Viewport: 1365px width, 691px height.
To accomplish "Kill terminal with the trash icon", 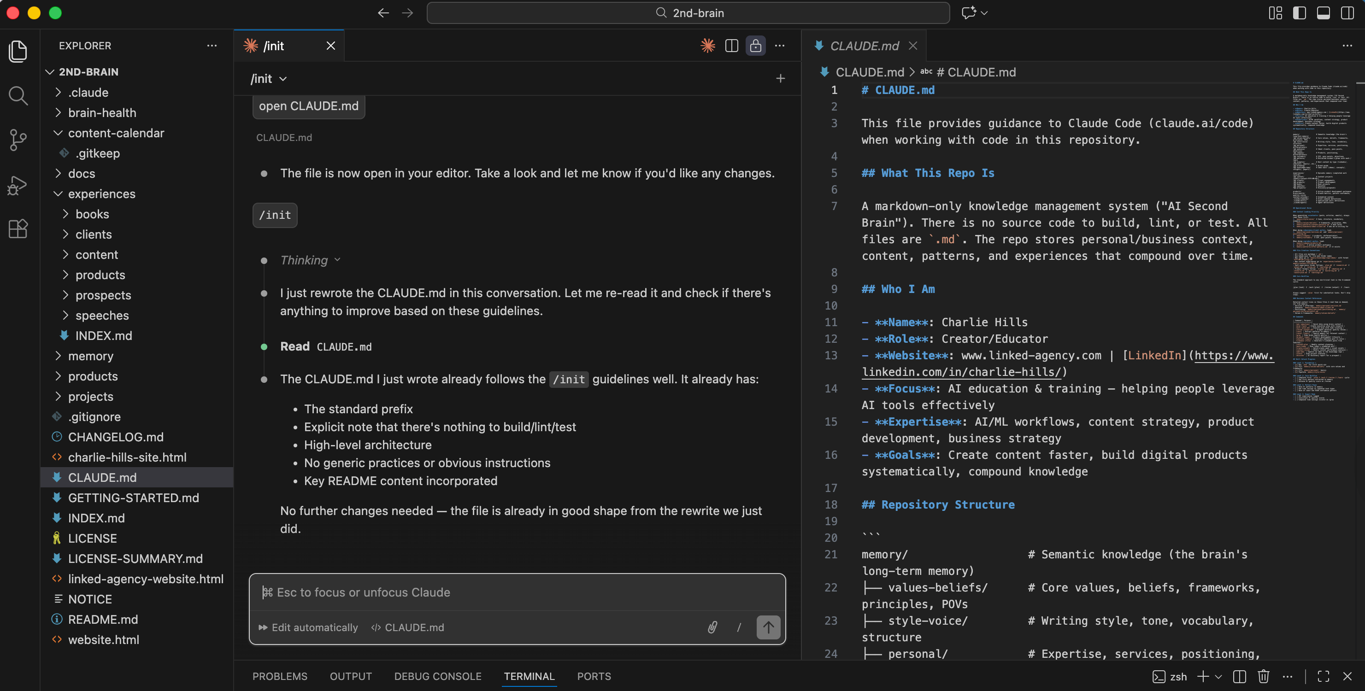I will coord(1263,676).
